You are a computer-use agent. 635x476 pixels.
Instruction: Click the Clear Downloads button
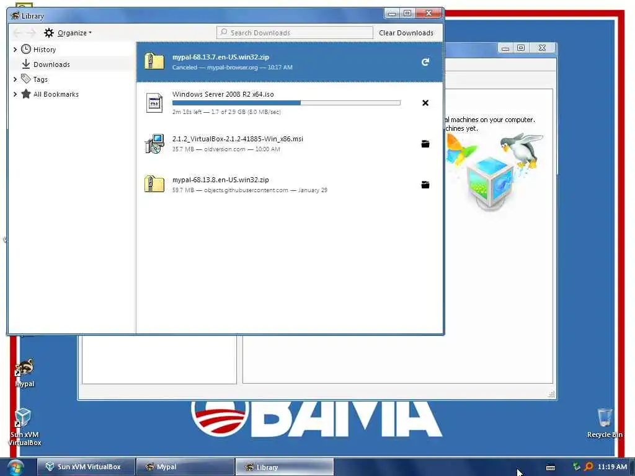(406, 33)
